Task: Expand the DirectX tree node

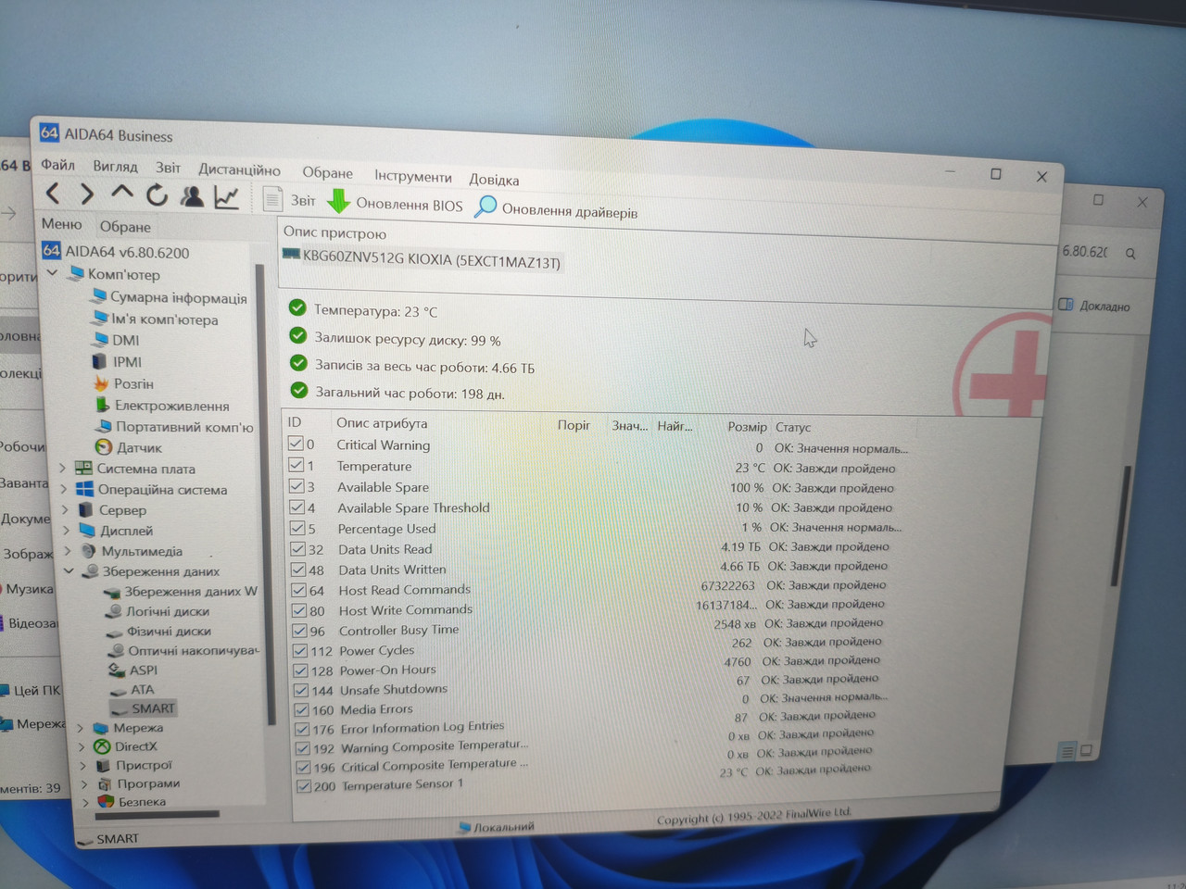Action: coord(82,746)
